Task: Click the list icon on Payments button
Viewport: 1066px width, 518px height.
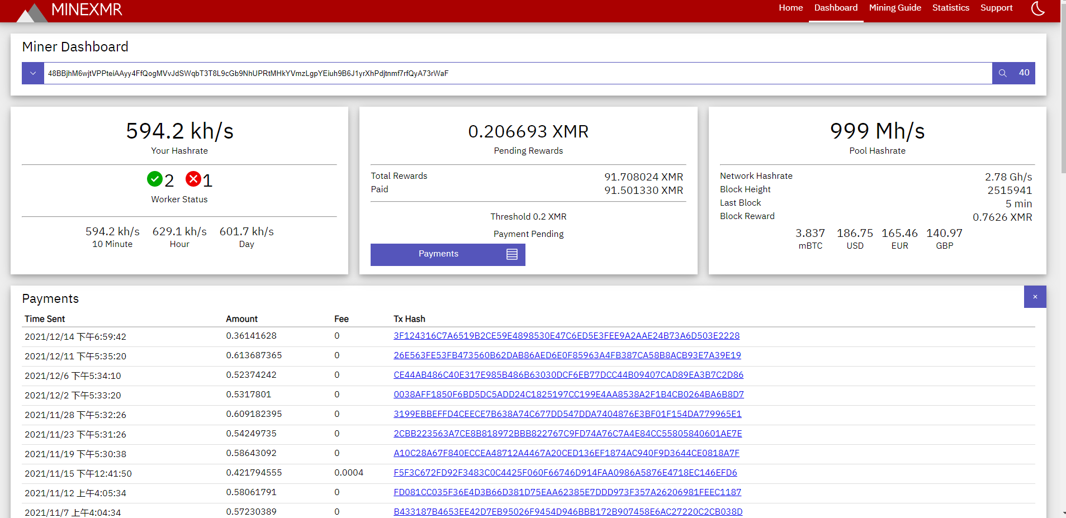Action: (512, 254)
